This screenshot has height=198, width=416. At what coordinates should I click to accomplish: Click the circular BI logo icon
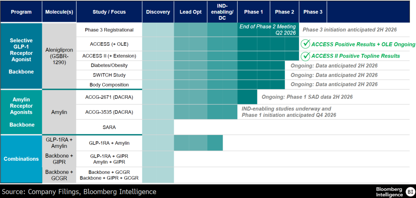click(410, 191)
